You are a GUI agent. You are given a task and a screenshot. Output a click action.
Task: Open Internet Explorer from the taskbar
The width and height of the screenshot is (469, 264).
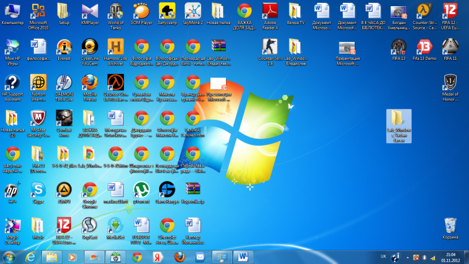point(30,256)
